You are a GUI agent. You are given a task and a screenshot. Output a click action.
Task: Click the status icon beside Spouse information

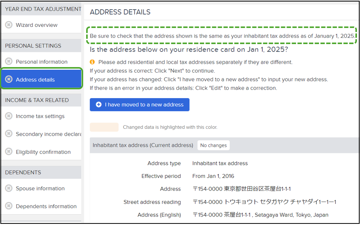tap(9, 188)
